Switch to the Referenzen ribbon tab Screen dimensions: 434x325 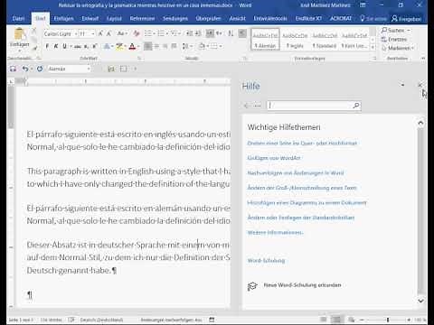pyautogui.click(x=142, y=19)
